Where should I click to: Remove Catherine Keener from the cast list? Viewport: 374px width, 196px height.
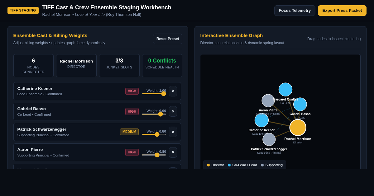173,91
